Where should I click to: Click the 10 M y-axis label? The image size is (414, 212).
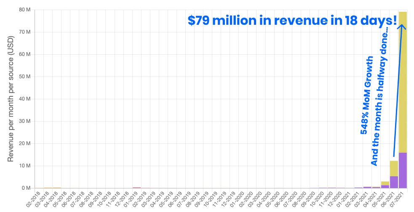(24, 166)
